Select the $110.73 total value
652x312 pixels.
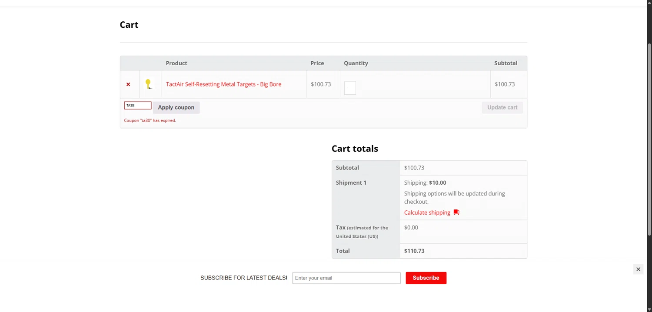click(414, 251)
